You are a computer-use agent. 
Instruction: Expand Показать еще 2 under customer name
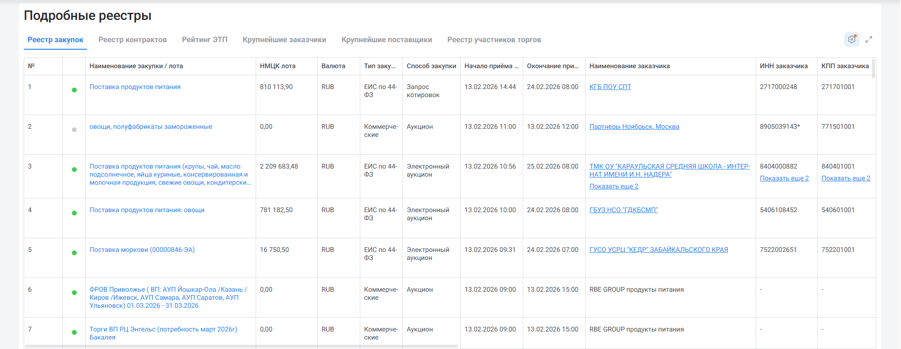tap(614, 187)
